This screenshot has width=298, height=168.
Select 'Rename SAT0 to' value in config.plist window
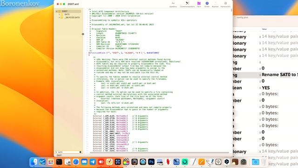point(280,75)
